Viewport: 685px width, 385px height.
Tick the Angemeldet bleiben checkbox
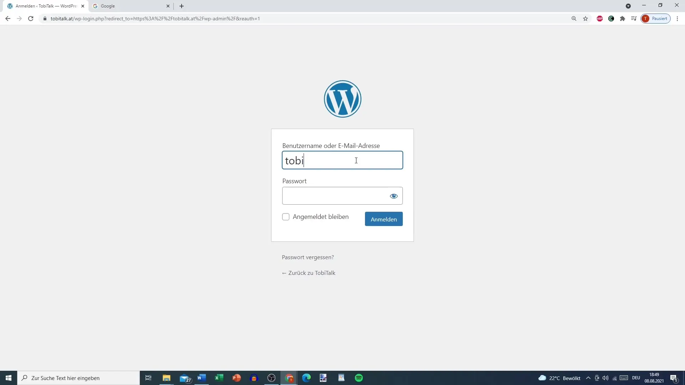pyautogui.click(x=286, y=217)
